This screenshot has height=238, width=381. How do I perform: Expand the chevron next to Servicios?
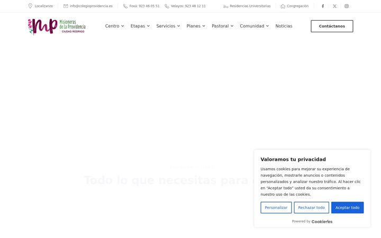[178, 26]
